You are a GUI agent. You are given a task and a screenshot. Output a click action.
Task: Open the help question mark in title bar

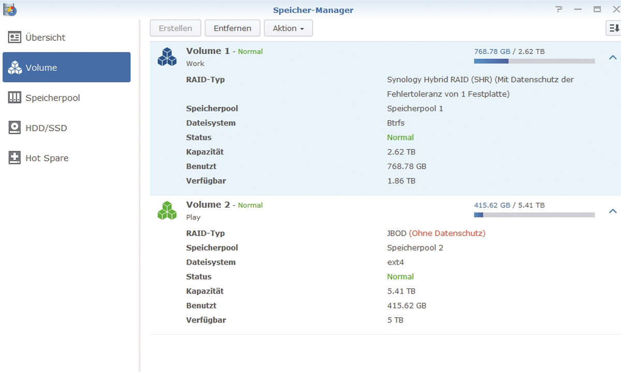point(558,9)
